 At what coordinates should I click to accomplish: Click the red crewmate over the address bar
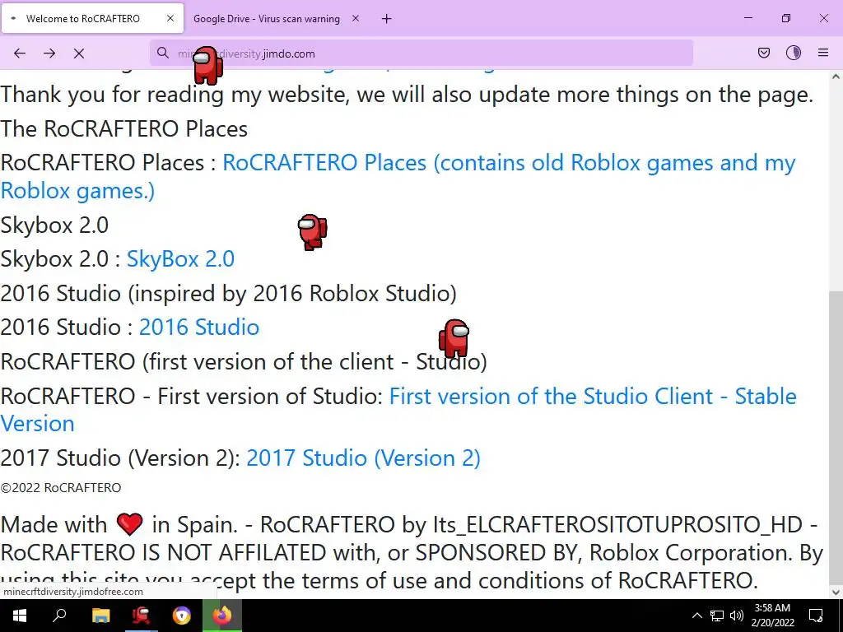(x=208, y=65)
